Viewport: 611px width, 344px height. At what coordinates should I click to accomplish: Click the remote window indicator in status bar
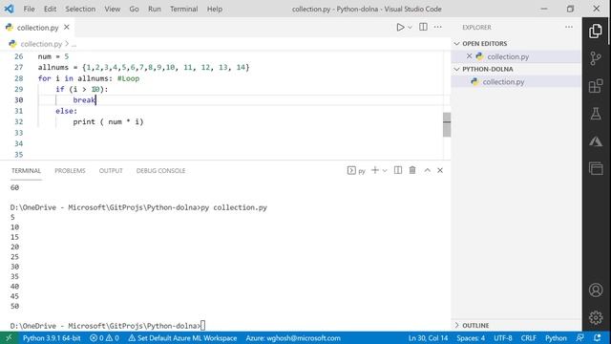coord(9,337)
